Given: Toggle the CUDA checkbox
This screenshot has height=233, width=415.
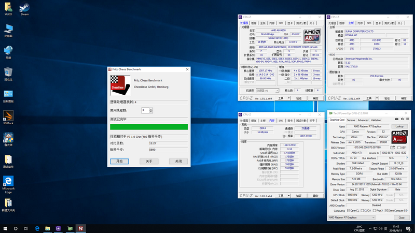Looking at the screenshot, I should 362,211.
